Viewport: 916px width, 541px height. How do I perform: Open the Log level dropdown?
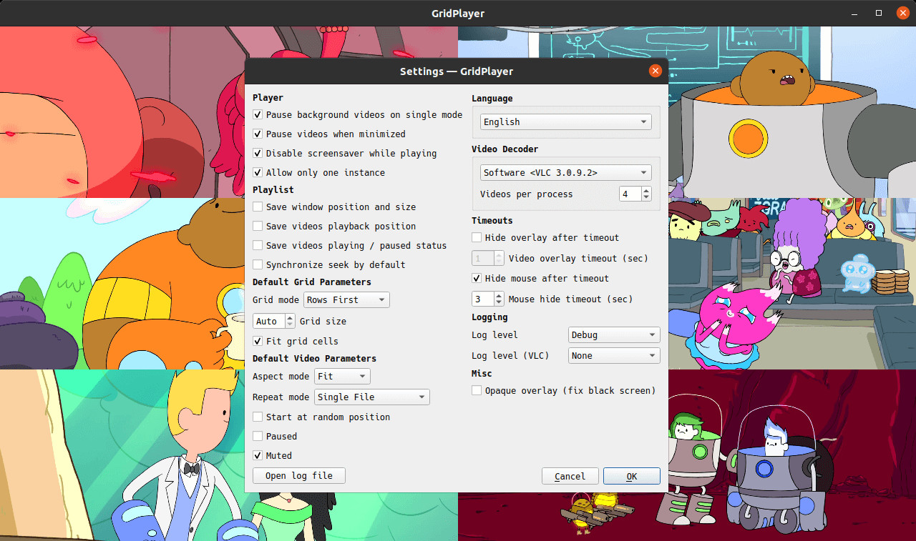614,334
